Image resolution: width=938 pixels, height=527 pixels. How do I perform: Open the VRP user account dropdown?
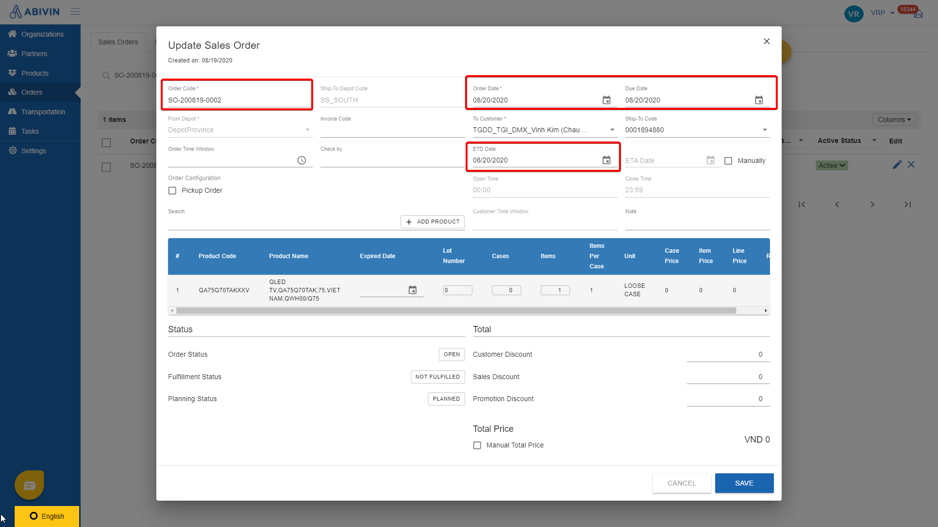coord(882,13)
